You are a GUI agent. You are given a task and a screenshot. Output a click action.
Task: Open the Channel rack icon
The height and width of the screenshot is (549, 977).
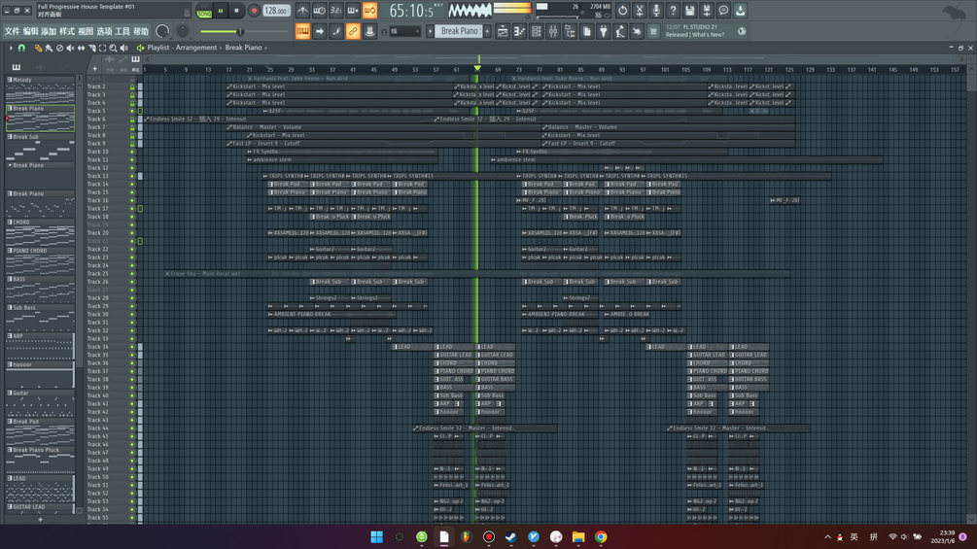tap(536, 31)
